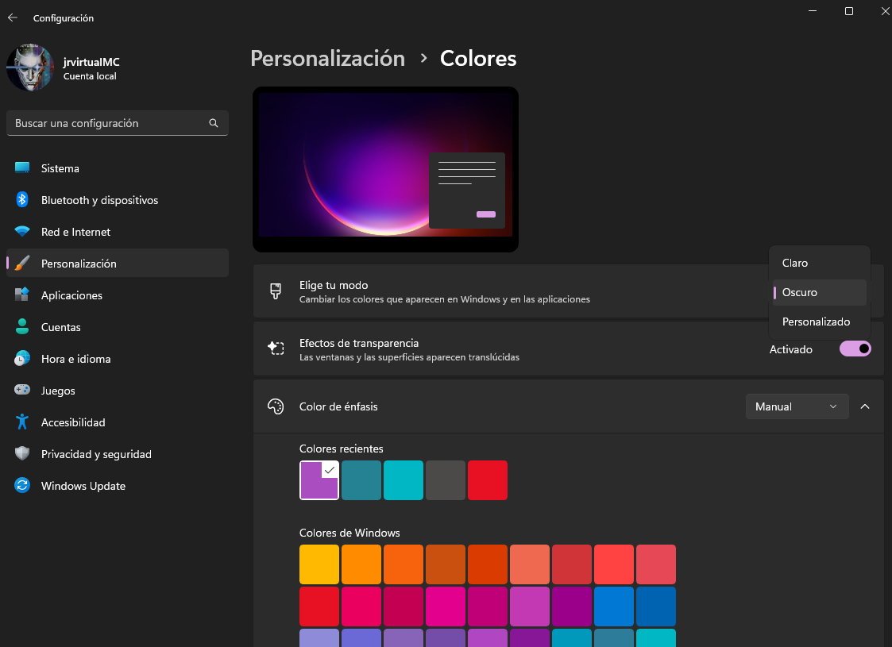Viewport: 892px width, 647px height.
Task: Click the Privacidad y seguridad shield icon
Action: [22, 454]
